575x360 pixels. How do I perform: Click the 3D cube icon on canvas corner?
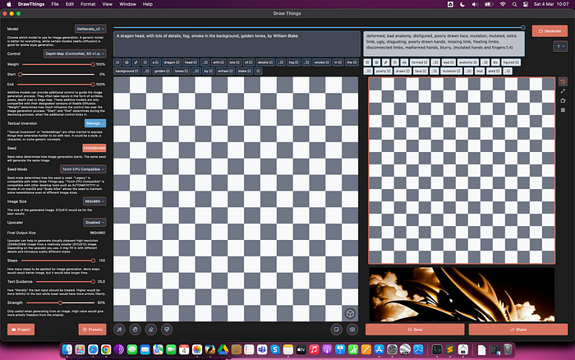pyautogui.click(x=350, y=313)
